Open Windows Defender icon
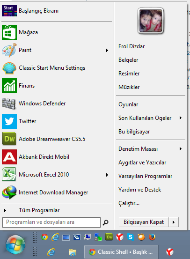This screenshot has width=190, height=259. point(9,104)
